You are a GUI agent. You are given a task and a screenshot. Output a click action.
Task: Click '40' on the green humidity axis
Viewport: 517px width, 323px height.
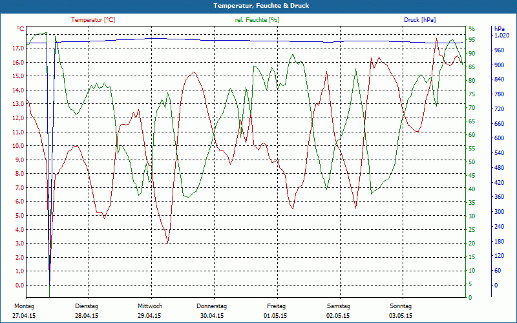tap(472, 189)
